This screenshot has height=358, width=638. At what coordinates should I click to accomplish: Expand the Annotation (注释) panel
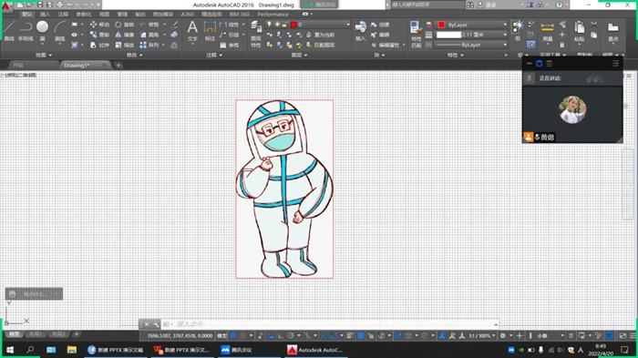214,55
